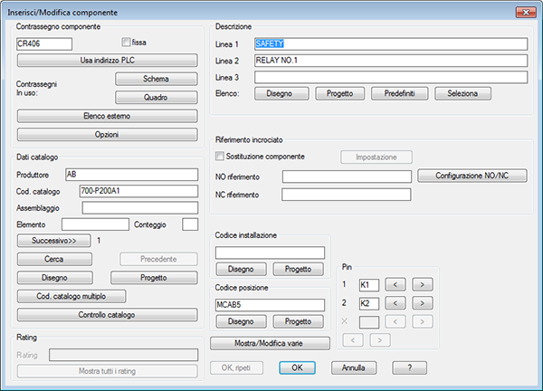Click Pin 2 field containing K2
The image size is (543, 391).
pyautogui.click(x=369, y=303)
